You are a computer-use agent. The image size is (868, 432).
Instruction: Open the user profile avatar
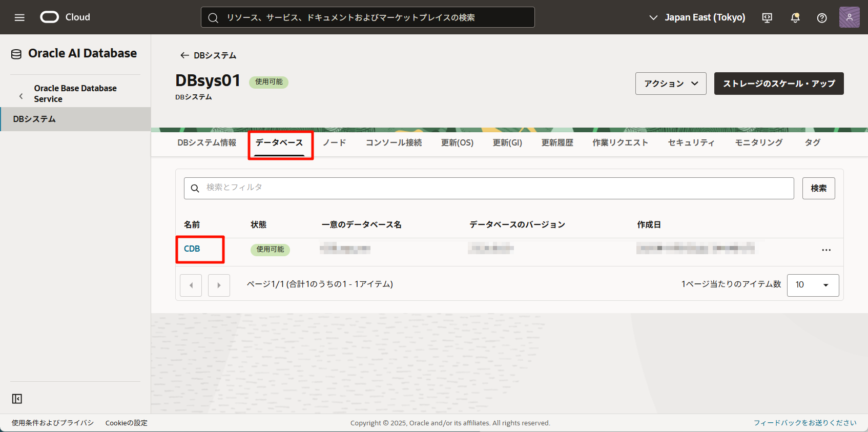pyautogui.click(x=849, y=17)
